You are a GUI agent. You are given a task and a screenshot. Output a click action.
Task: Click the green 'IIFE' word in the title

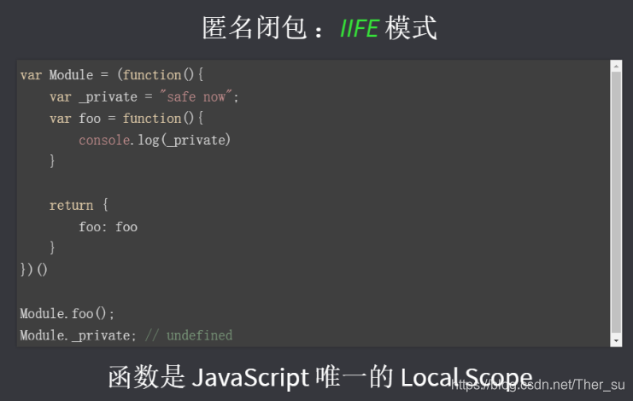pos(359,28)
